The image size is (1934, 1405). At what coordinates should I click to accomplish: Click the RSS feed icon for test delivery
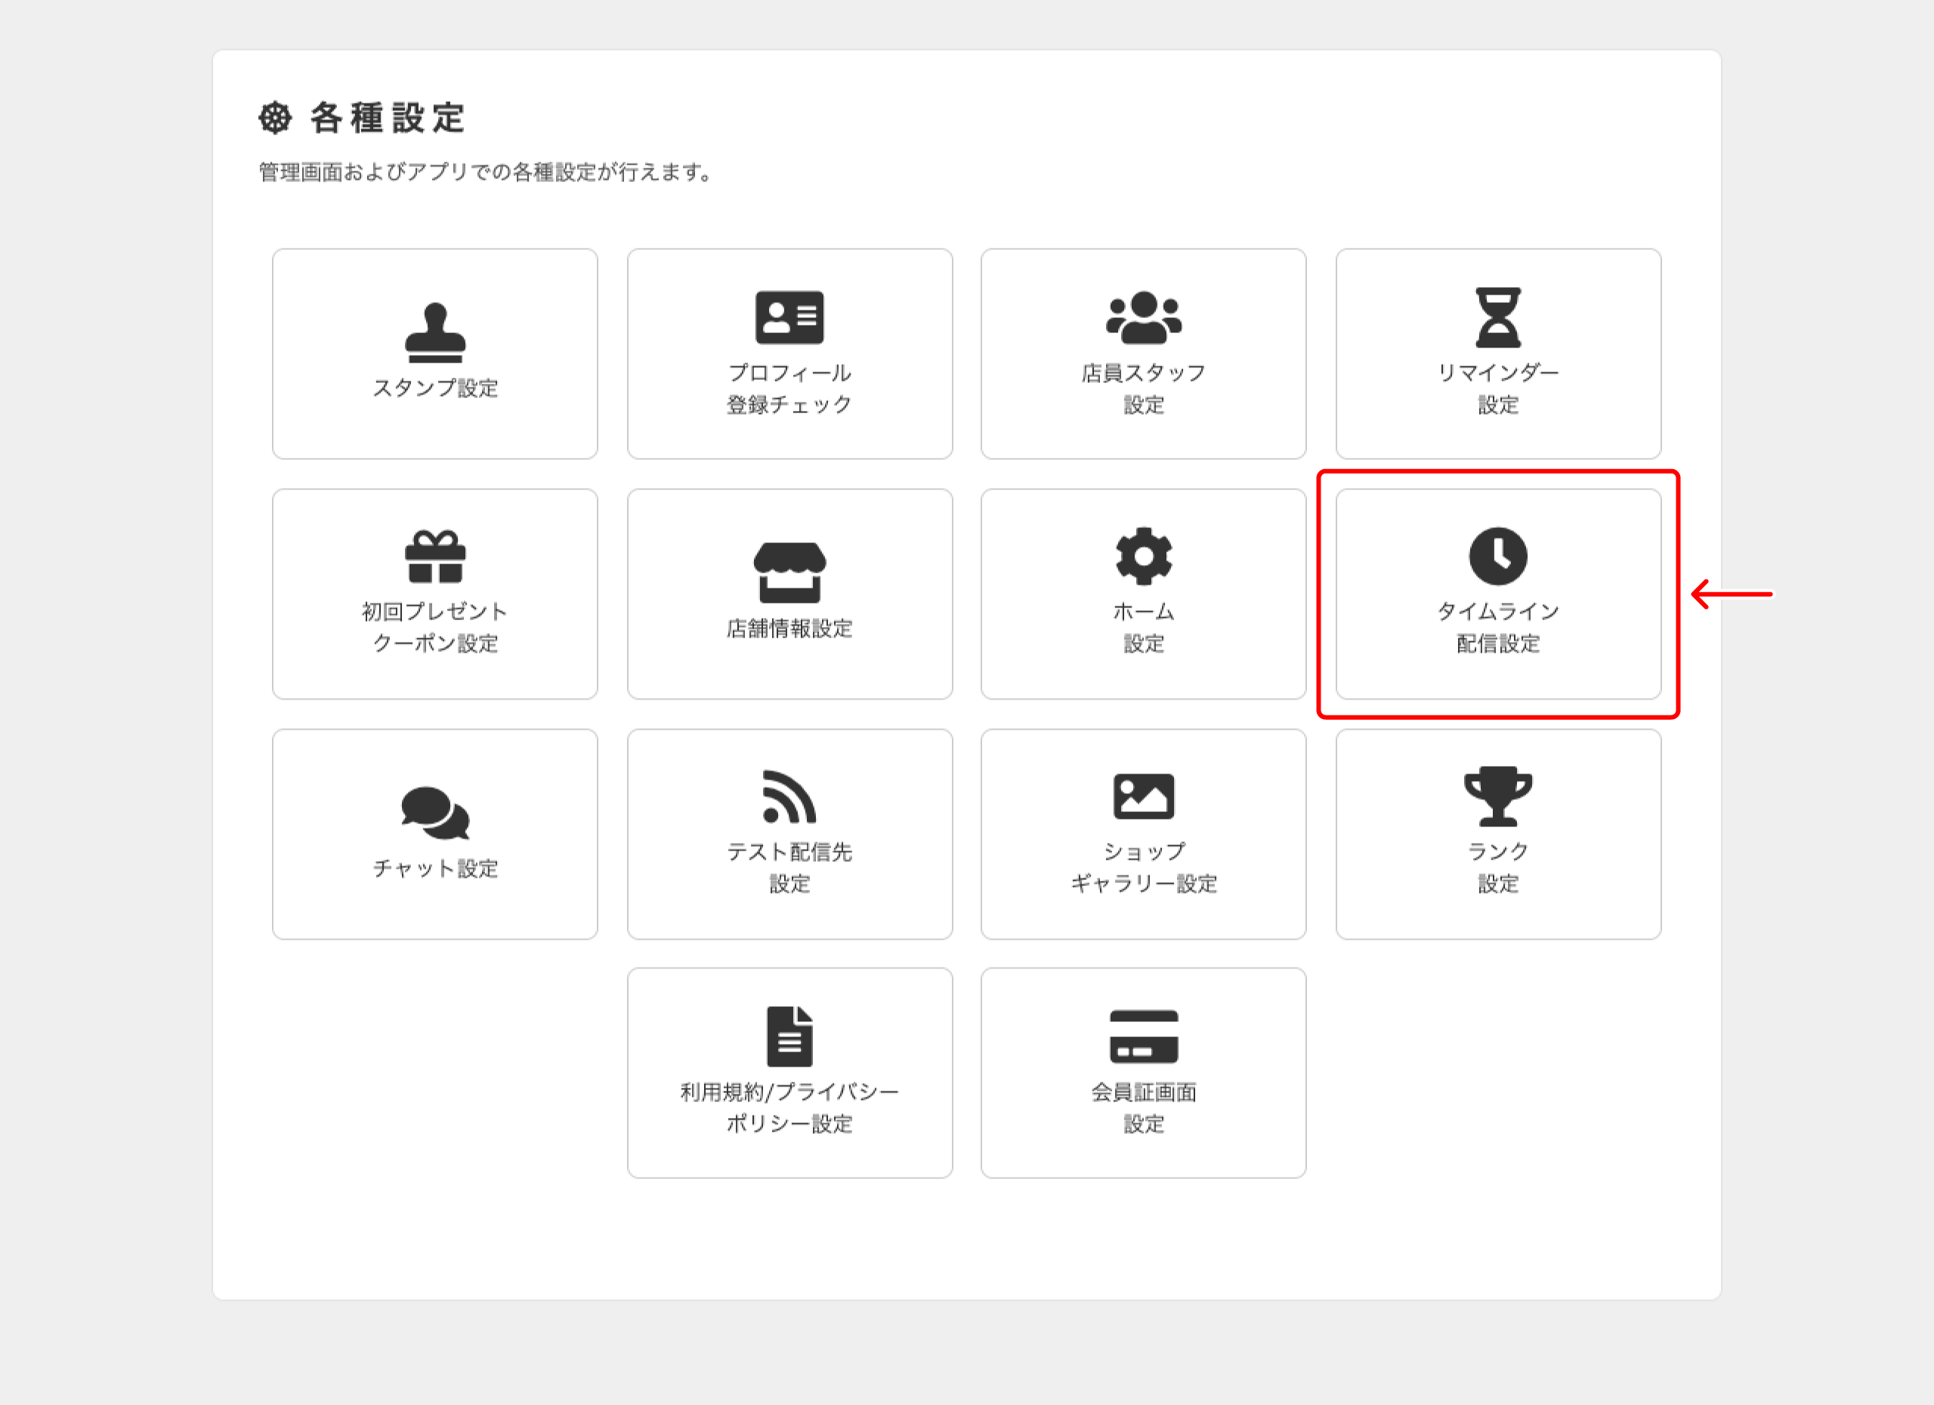coord(789,796)
